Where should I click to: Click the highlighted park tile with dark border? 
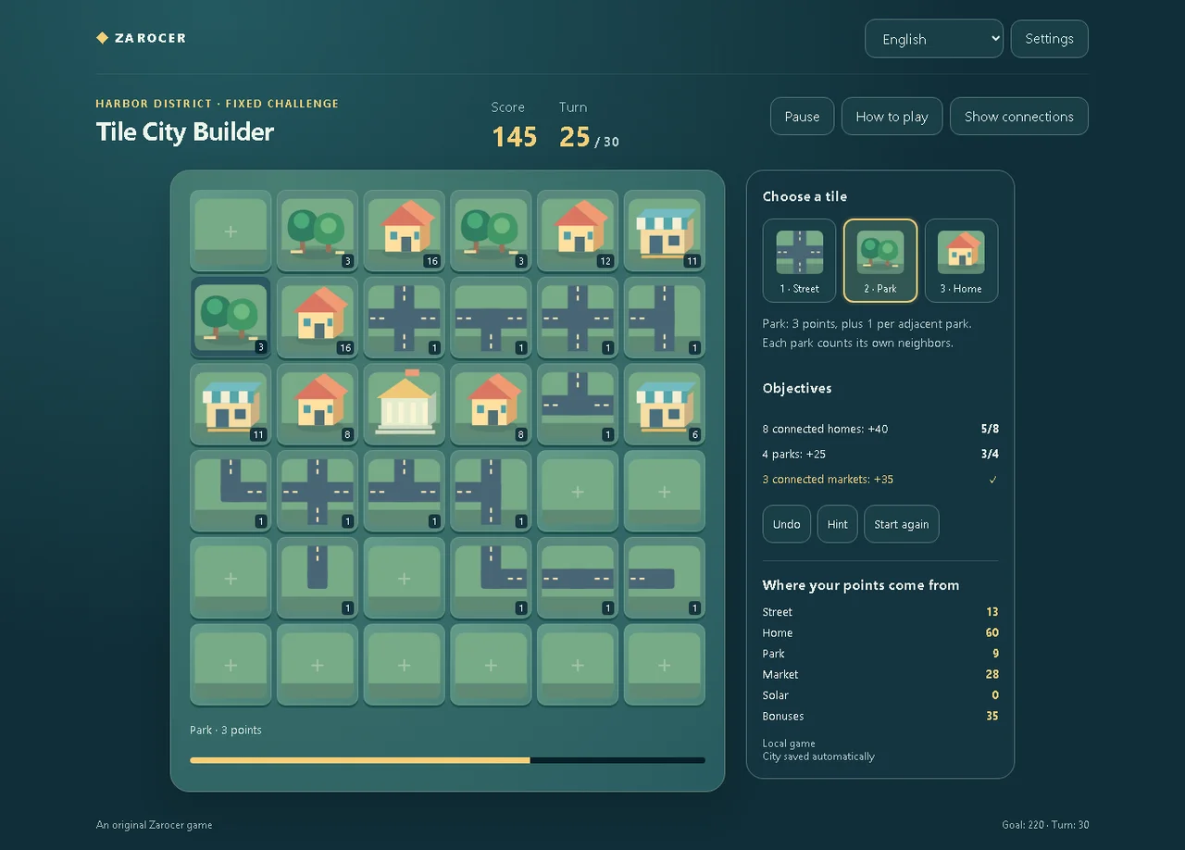[x=231, y=318]
